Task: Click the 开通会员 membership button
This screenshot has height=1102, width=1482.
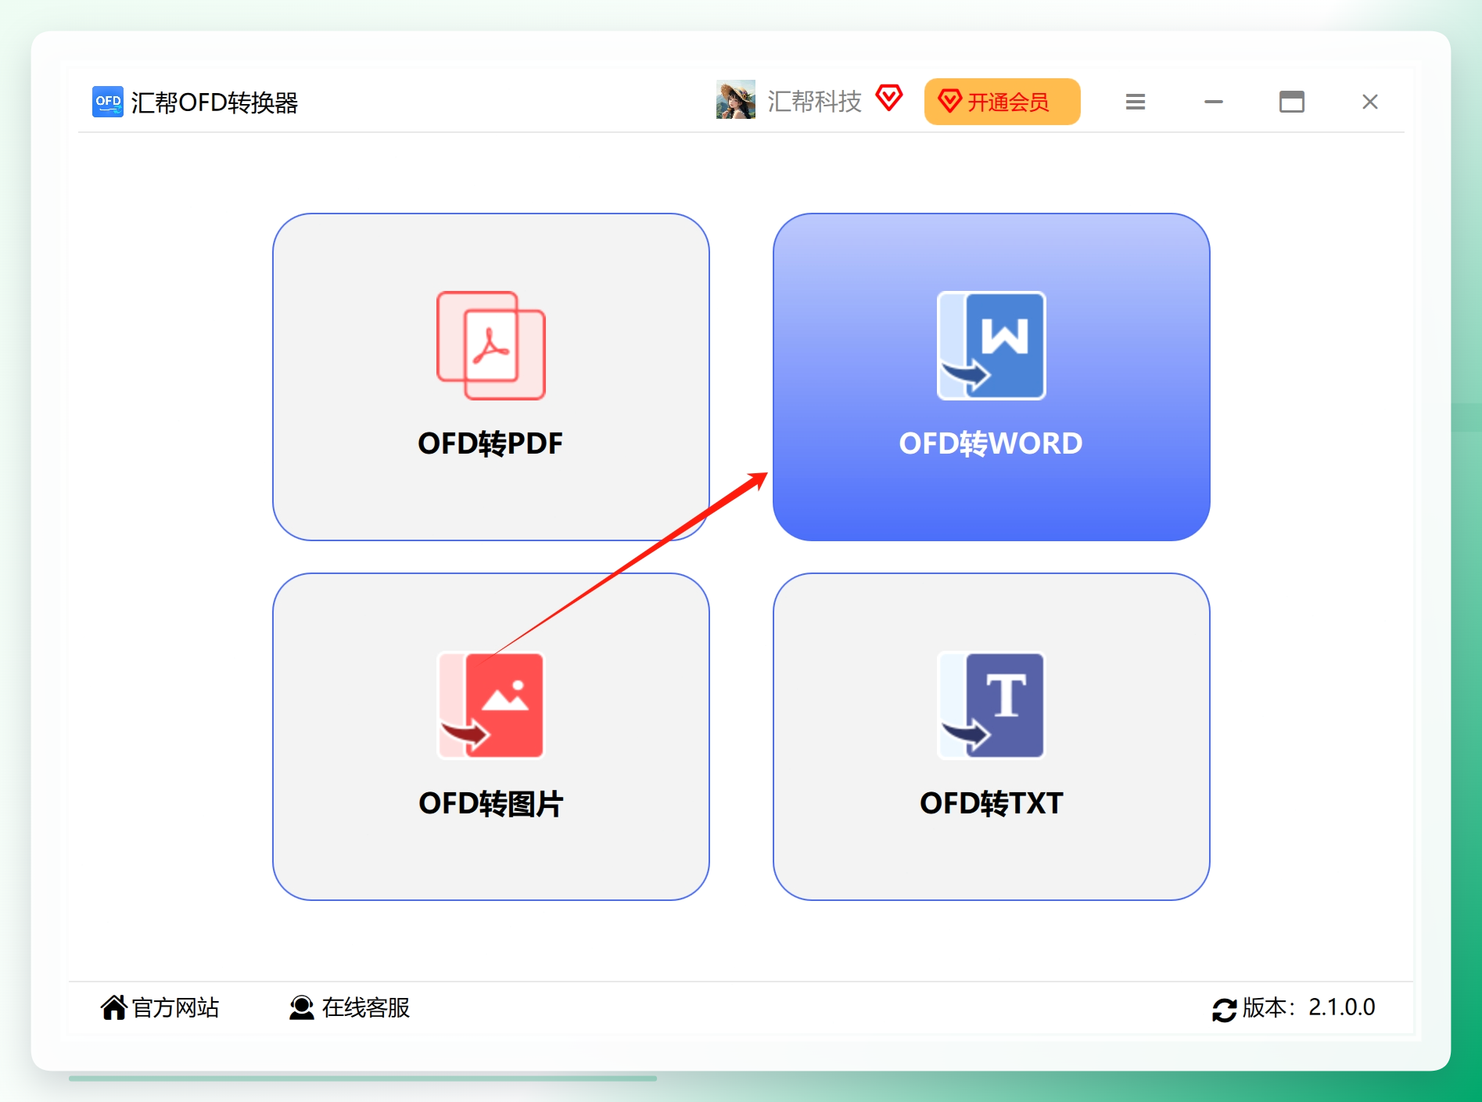Action: [x=1002, y=102]
